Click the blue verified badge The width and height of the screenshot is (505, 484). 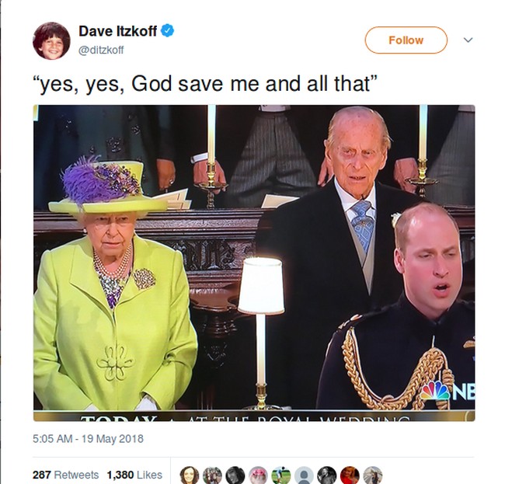pyautogui.click(x=168, y=31)
